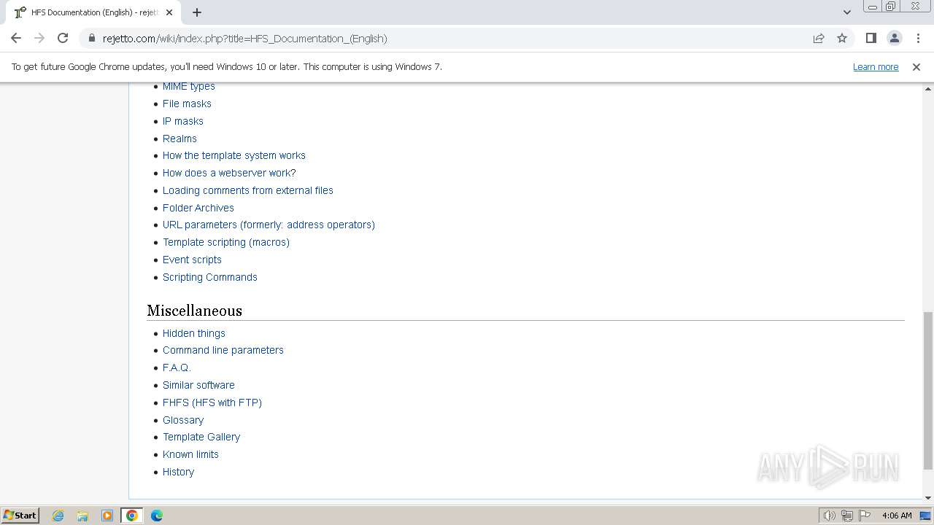Open File masks link
This screenshot has width=934, height=525.
coord(187,104)
